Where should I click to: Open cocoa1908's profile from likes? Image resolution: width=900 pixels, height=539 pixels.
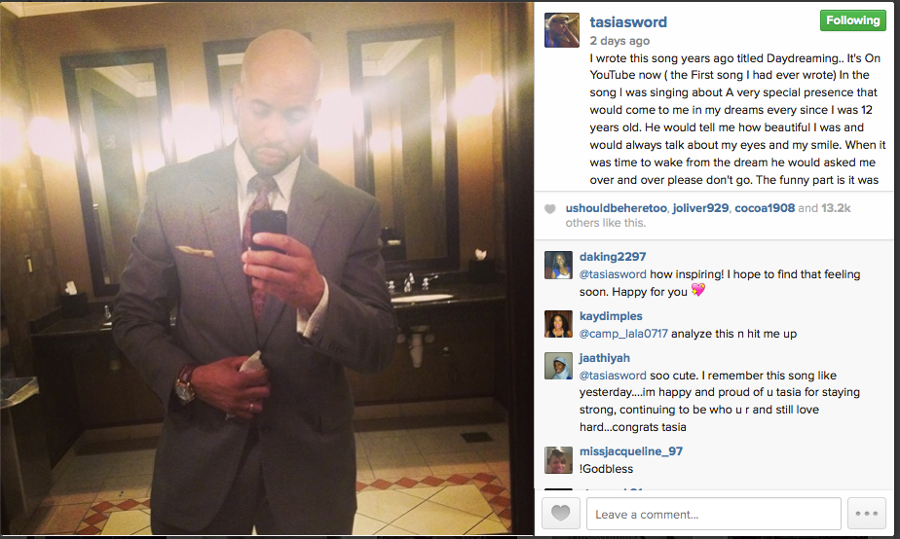(765, 208)
